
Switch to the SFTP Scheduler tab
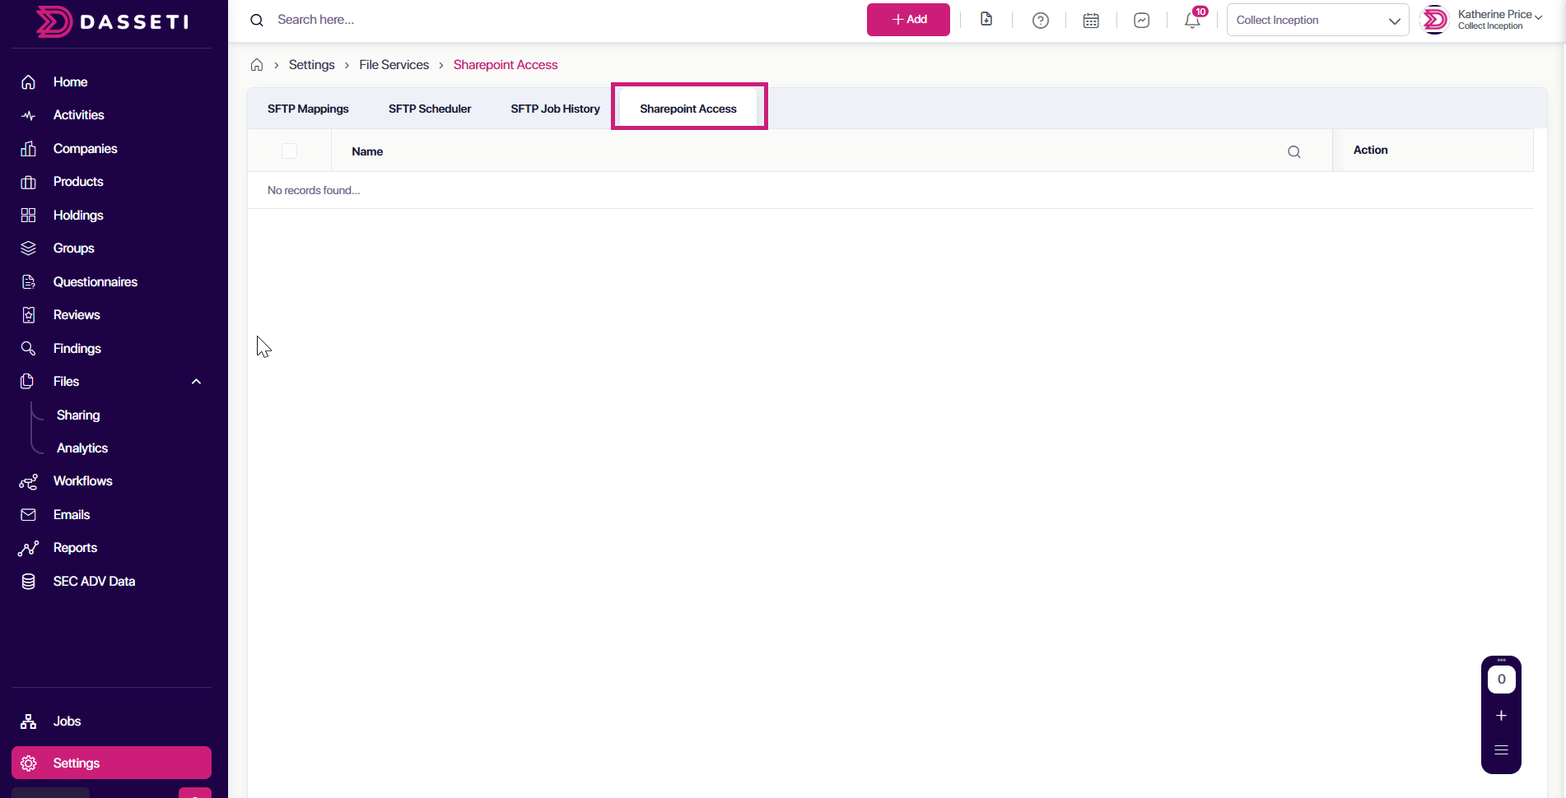pos(430,109)
